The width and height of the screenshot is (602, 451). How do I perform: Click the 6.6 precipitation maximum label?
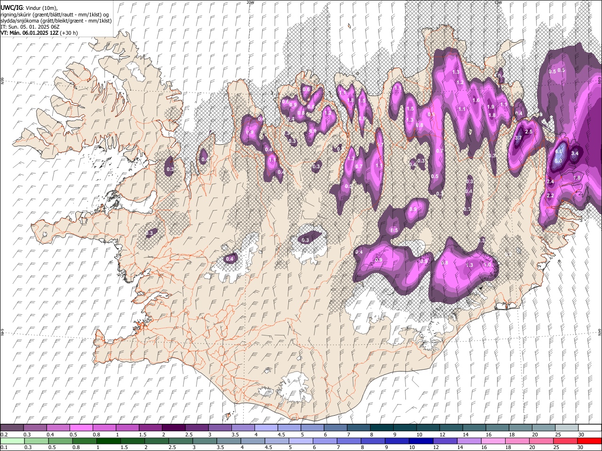pyautogui.click(x=559, y=152)
